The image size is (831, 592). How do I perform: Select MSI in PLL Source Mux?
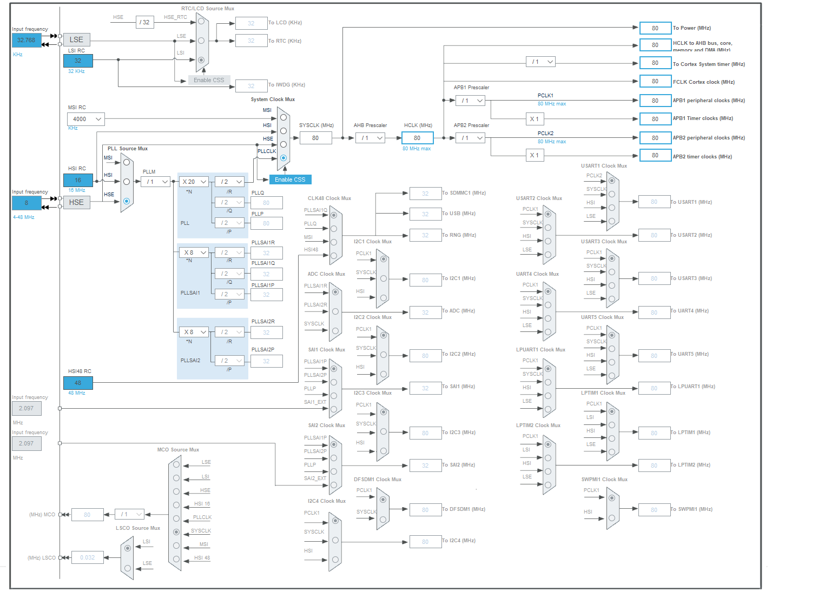coord(127,162)
